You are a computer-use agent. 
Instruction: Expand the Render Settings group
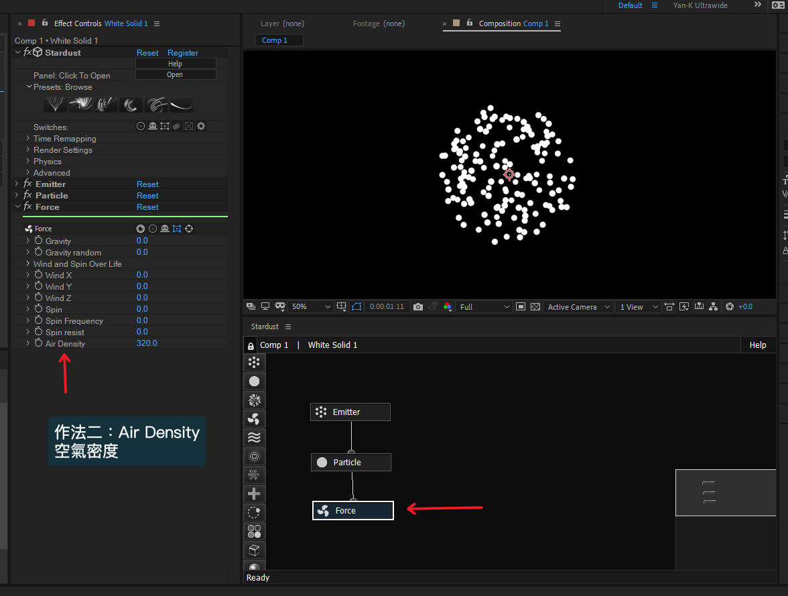[28, 150]
